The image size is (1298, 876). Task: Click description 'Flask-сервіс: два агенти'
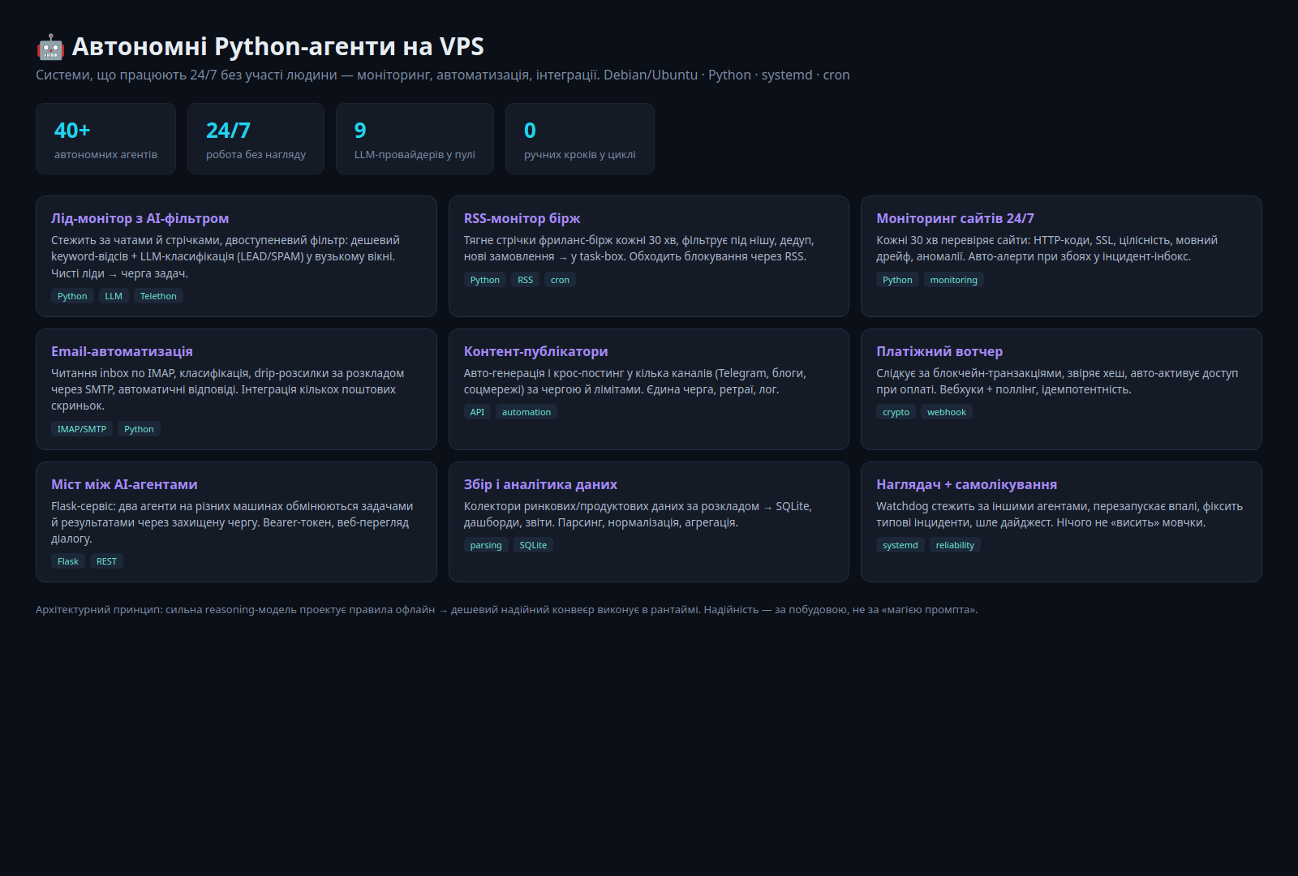coord(232,522)
